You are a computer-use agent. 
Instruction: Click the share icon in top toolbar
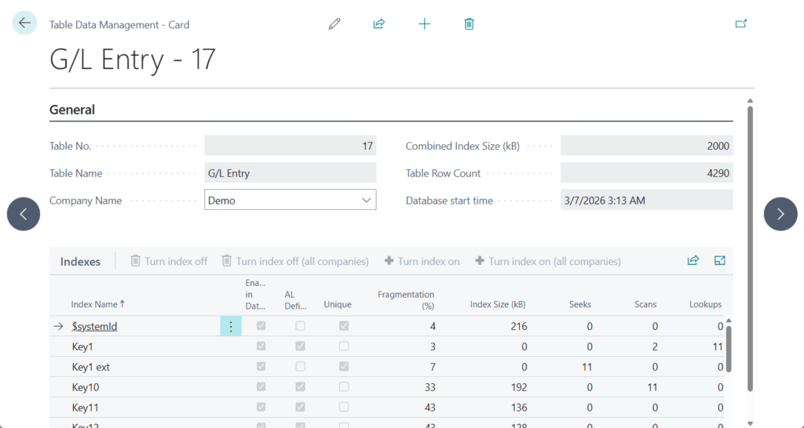379,24
